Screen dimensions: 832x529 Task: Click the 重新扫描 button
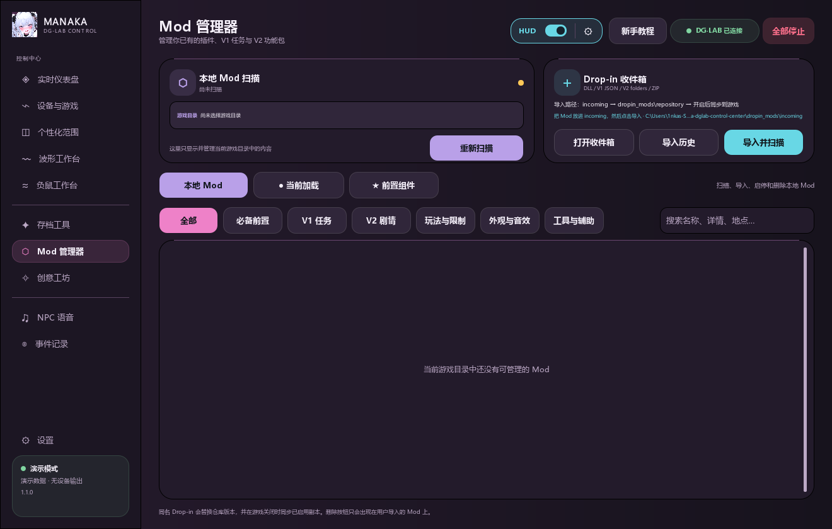point(477,148)
